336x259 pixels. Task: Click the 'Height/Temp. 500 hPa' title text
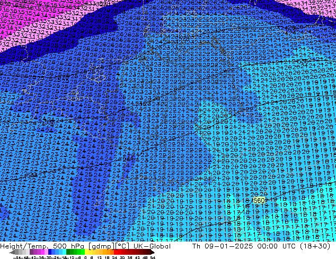[x=43, y=246]
